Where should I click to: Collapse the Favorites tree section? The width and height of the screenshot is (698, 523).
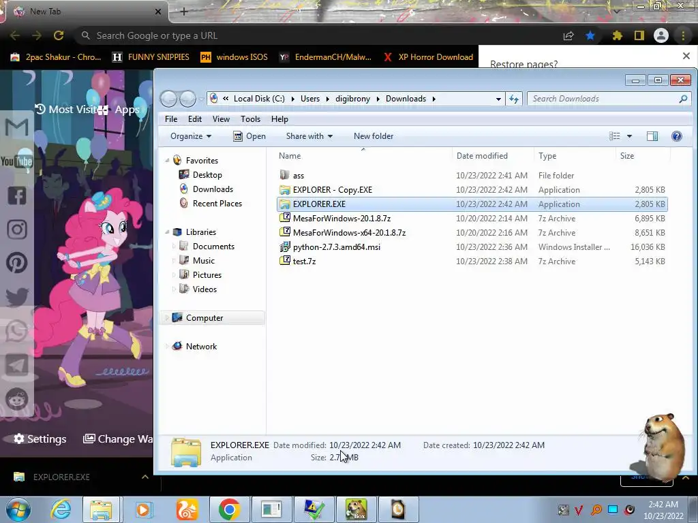click(168, 161)
